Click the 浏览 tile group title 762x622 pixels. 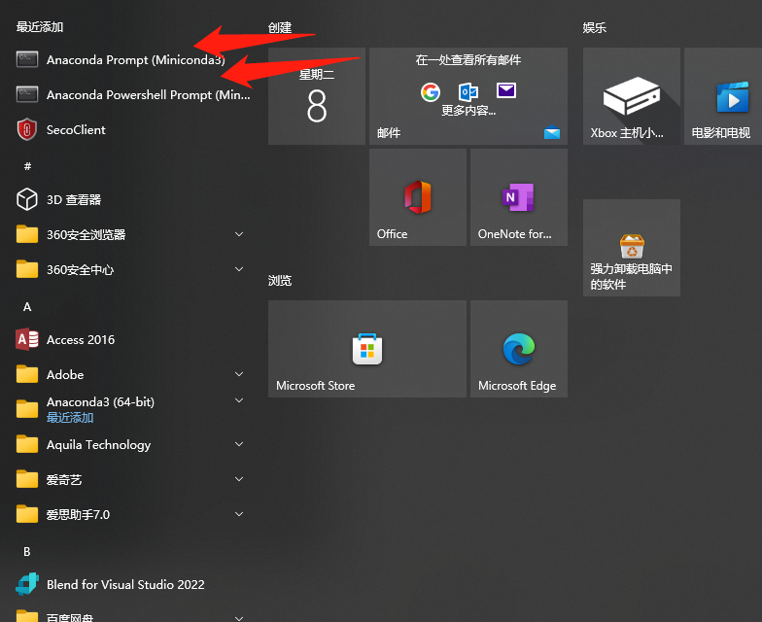click(x=280, y=280)
